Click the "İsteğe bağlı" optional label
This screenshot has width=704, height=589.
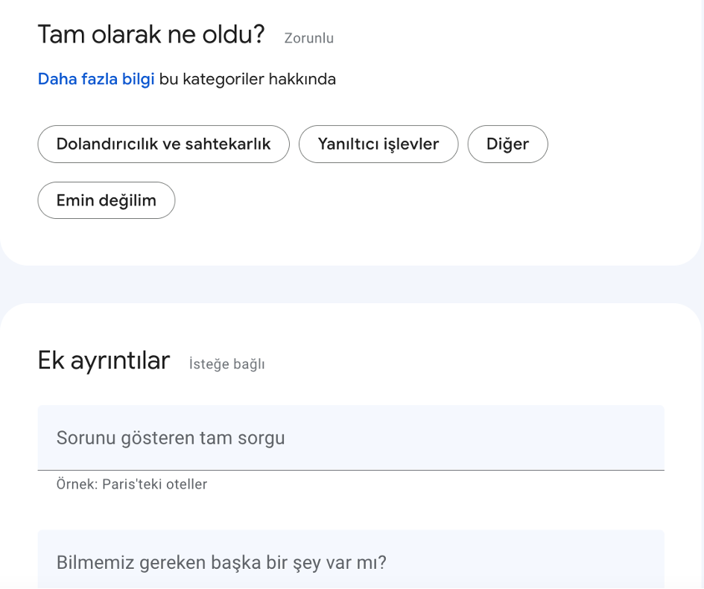pos(225,364)
